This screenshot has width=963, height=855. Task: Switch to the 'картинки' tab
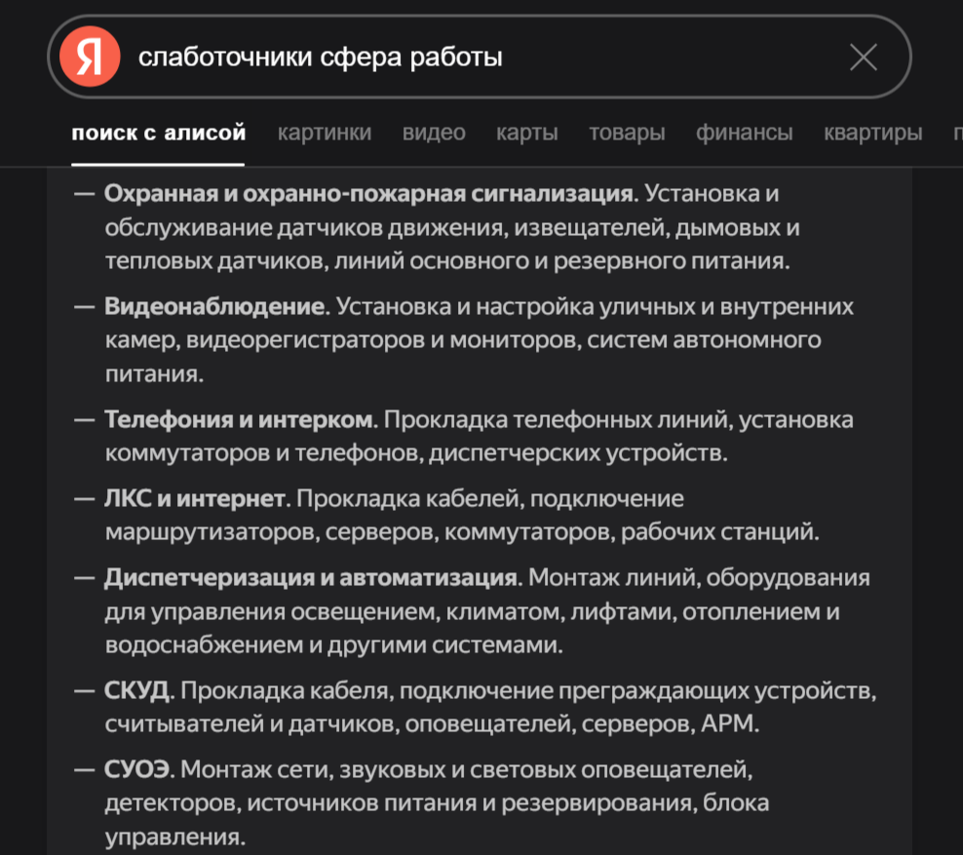click(x=325, y=132)
